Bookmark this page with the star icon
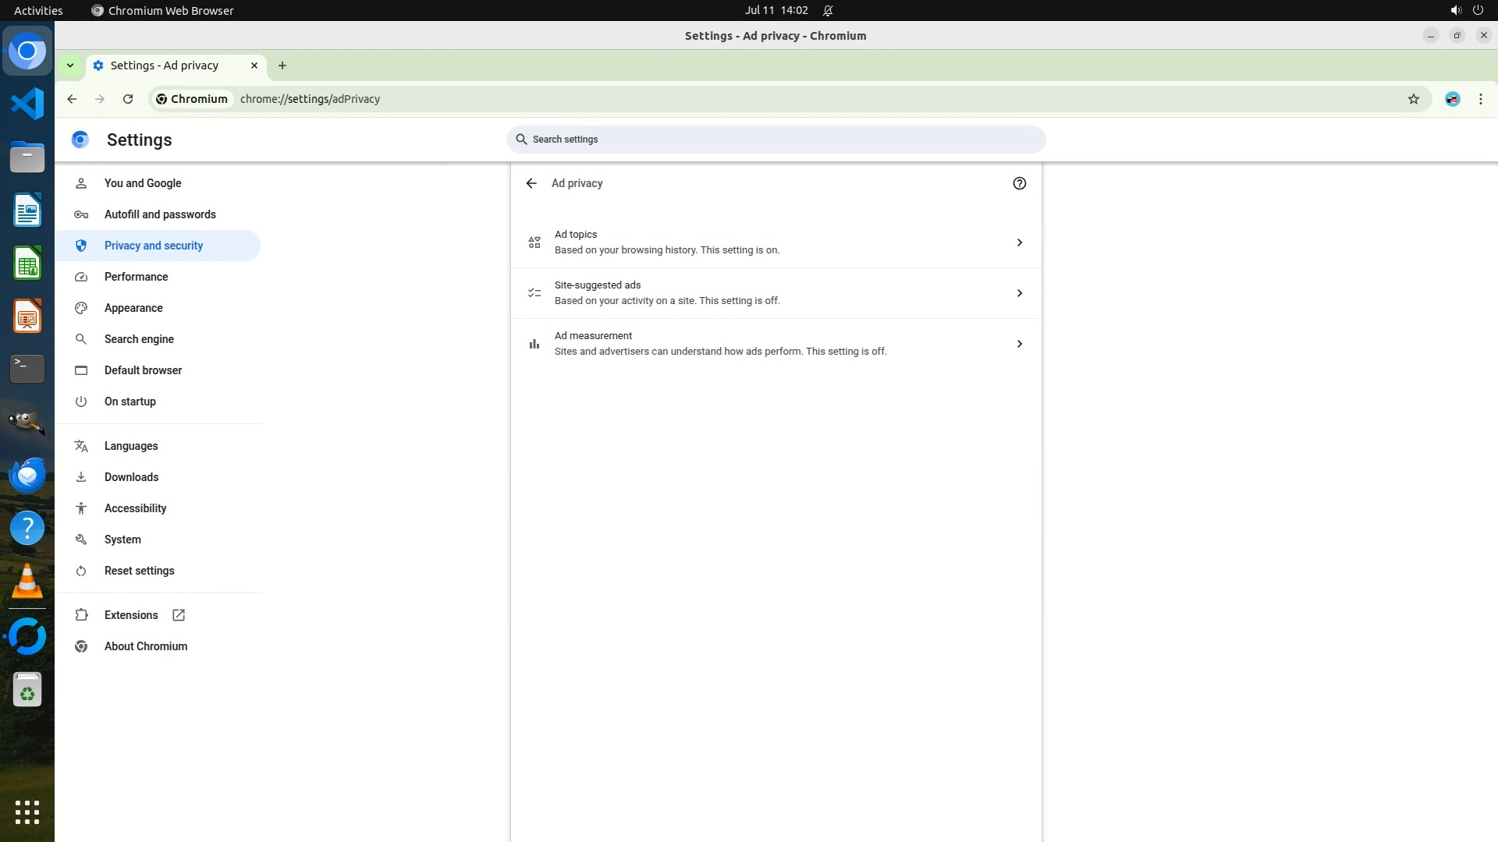This screenshot has height=842, width=1498. (1413, 99)
